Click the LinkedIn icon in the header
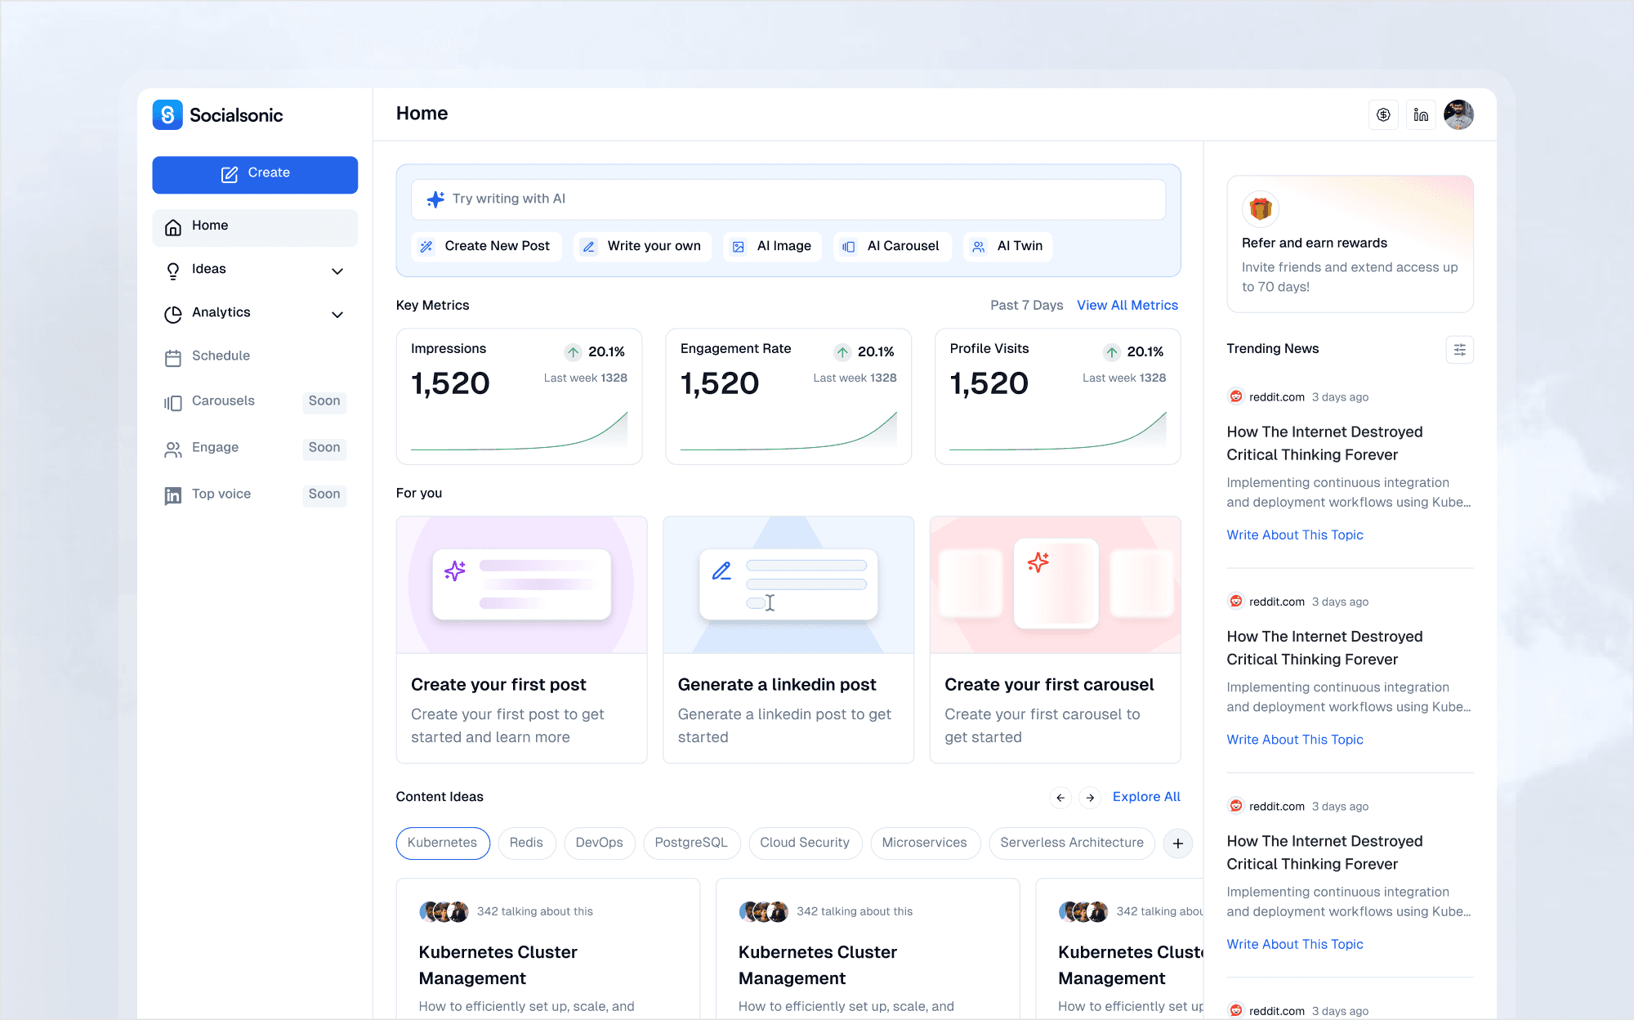Image resolution: width=1634 pixels, height=1020 pixels. (1421, 115)
